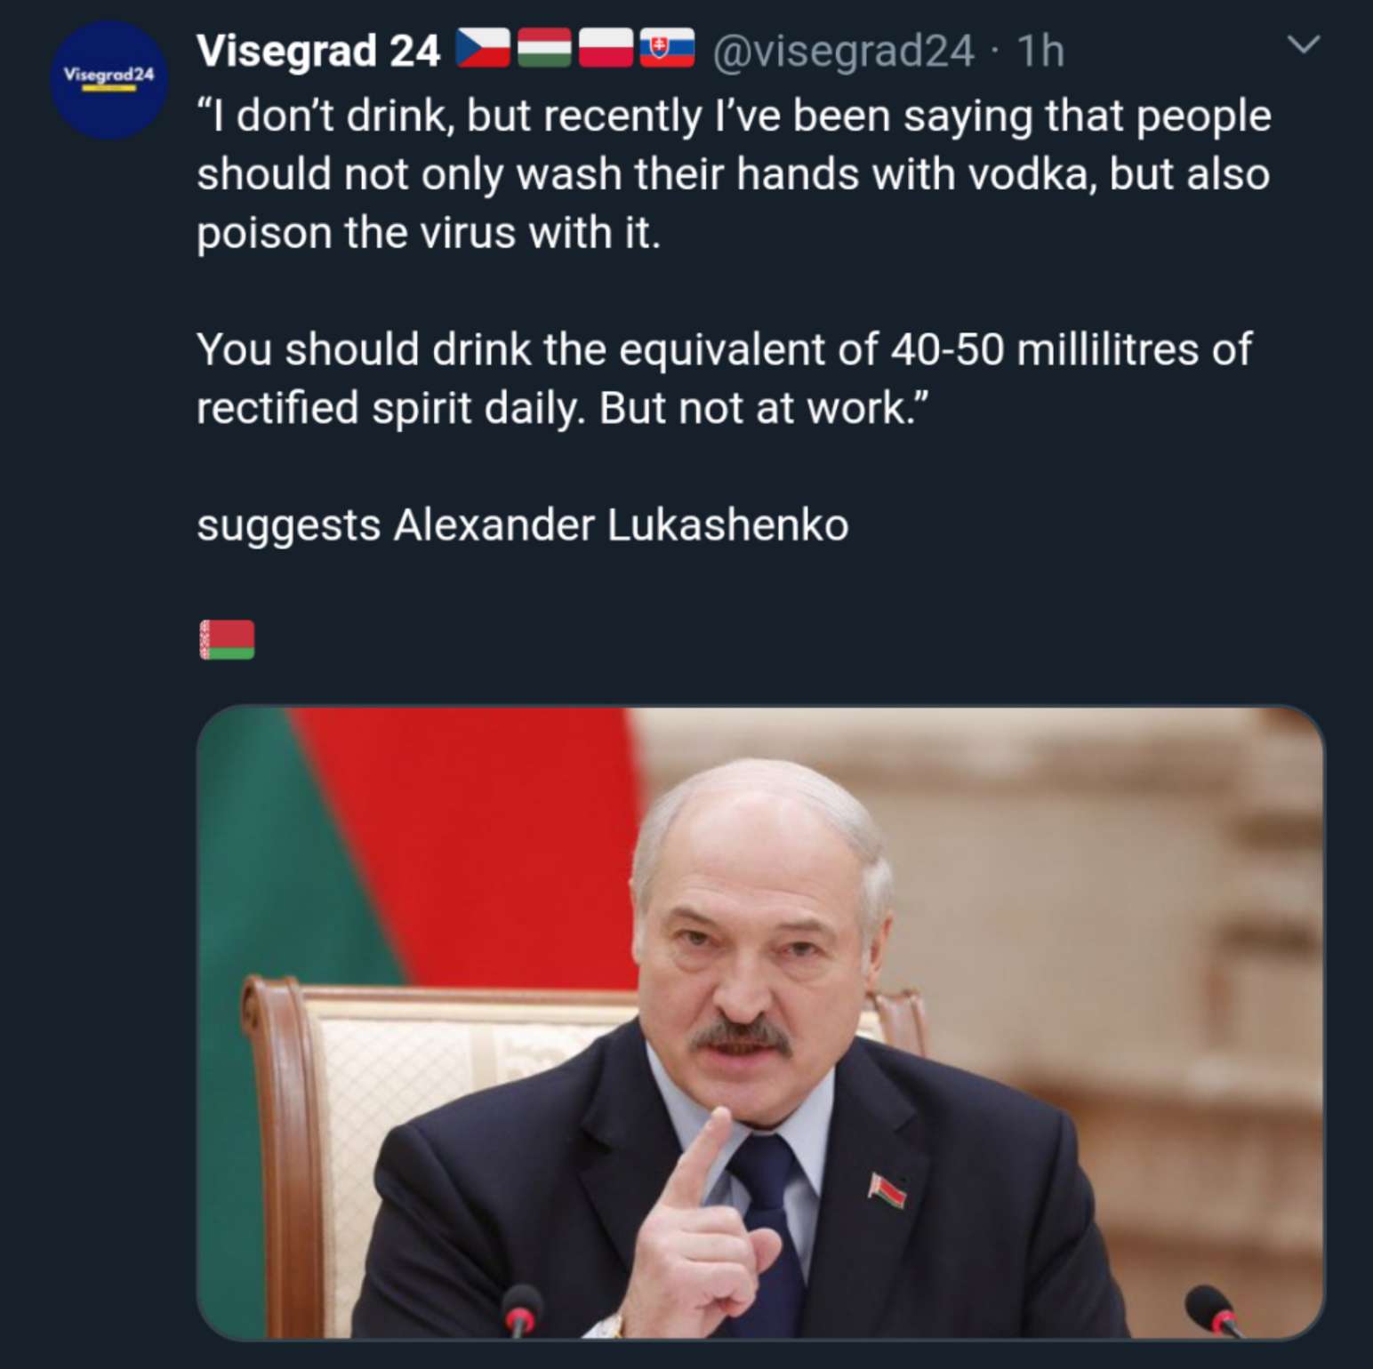Click the Belarus flag emoji below tweet
The width and height of the screenshot is (1373, 1369).
pyautogui.click(x=227, y=640)
